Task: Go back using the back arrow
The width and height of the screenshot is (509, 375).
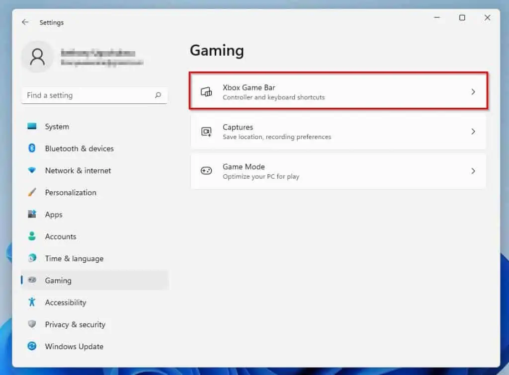Action: click(25, 22)
